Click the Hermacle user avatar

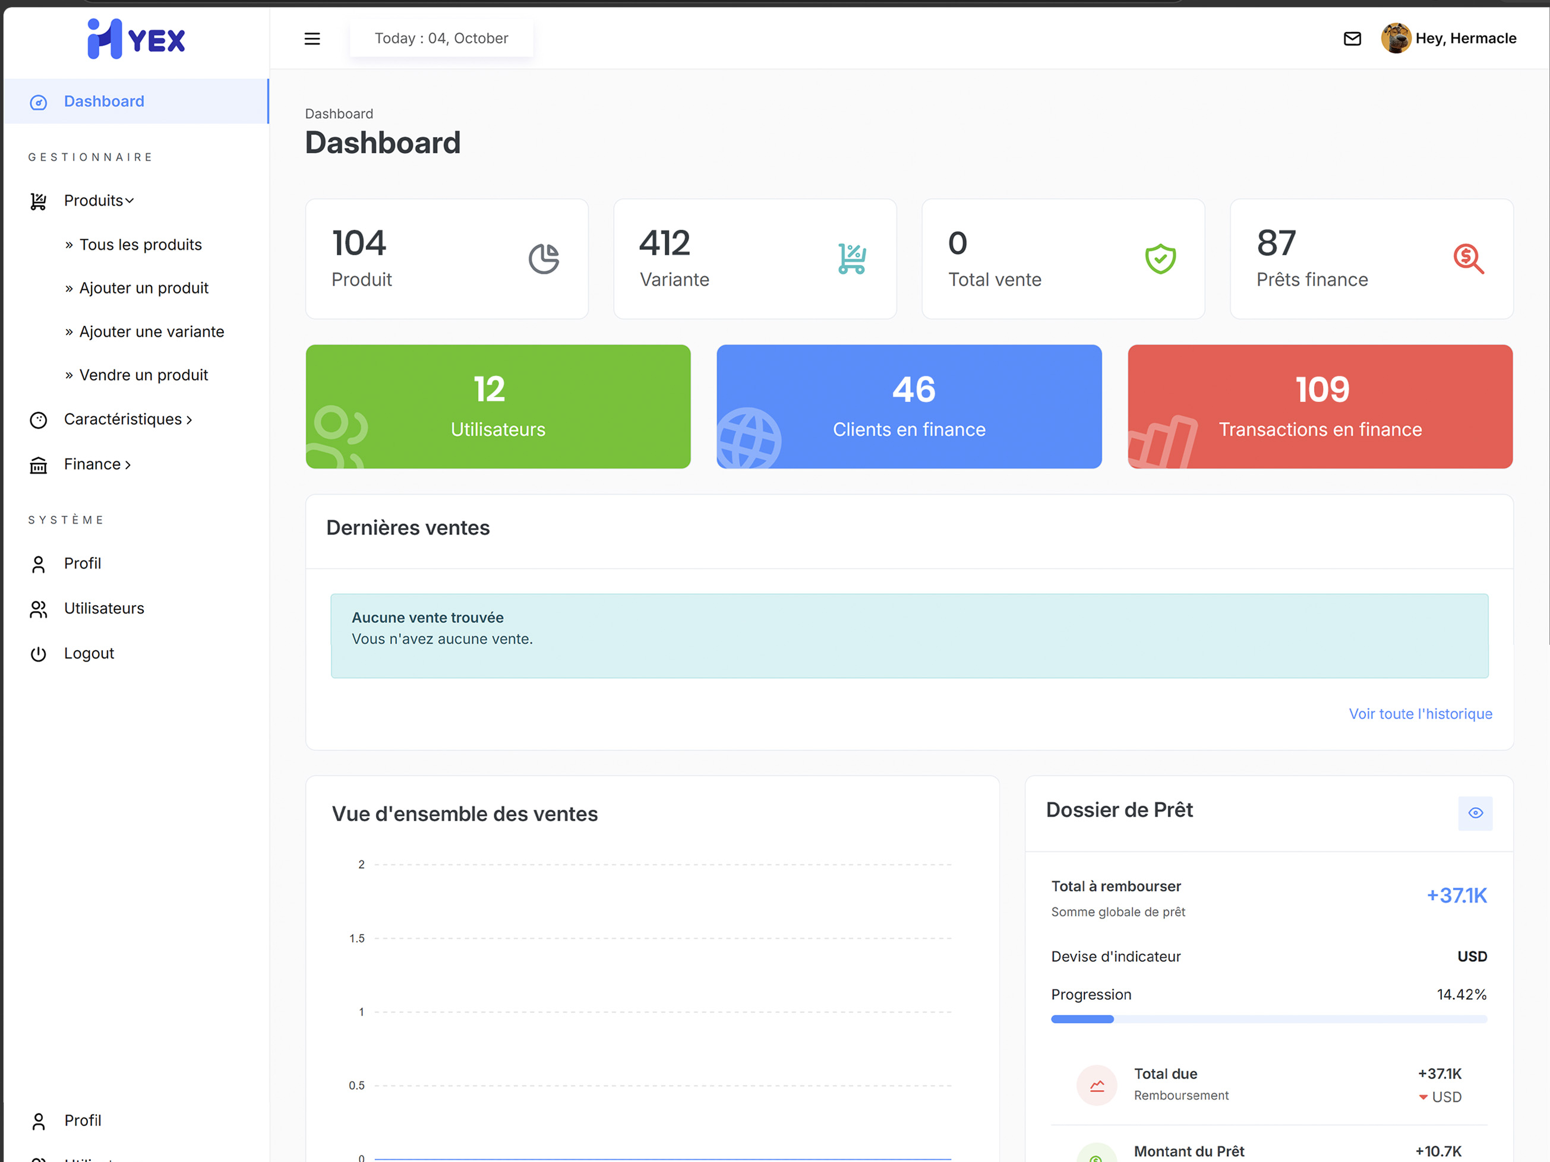click(x=1395, y=39)
